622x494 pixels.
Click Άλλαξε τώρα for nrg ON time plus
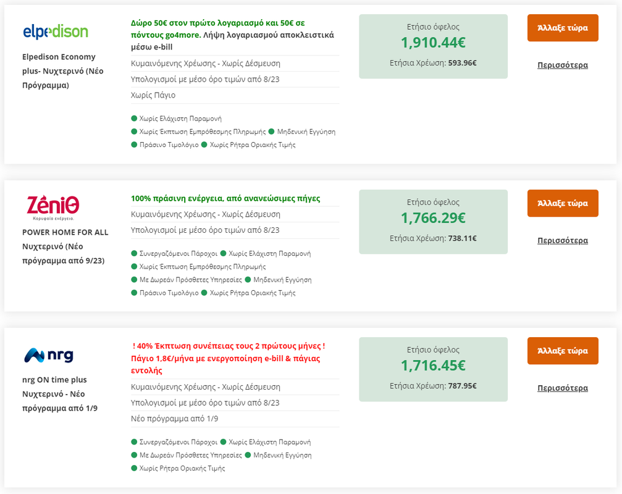563,351
